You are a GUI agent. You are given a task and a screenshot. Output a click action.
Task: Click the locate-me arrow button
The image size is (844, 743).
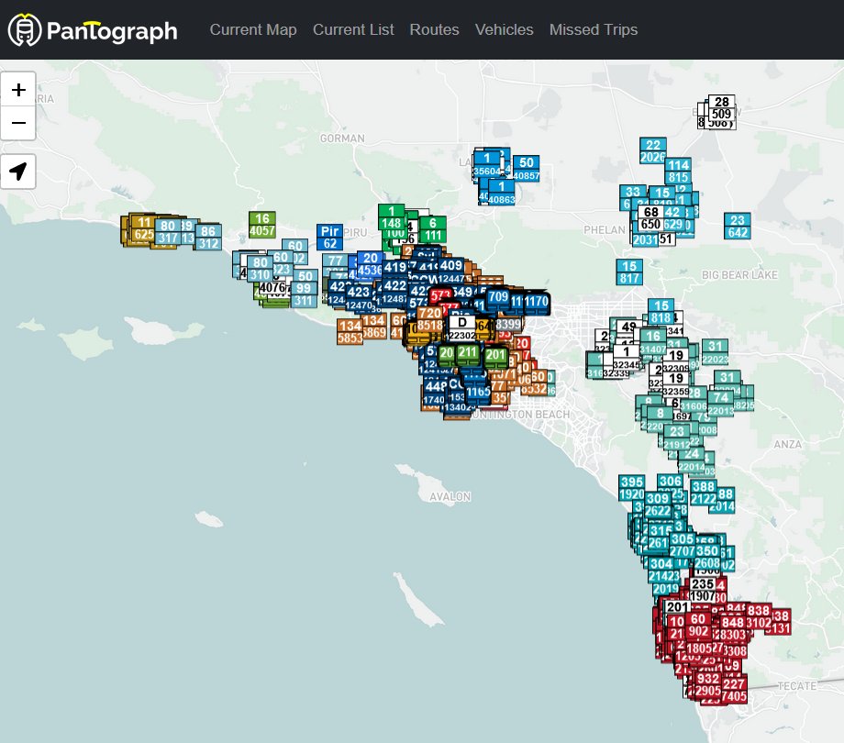click(18, 172)
